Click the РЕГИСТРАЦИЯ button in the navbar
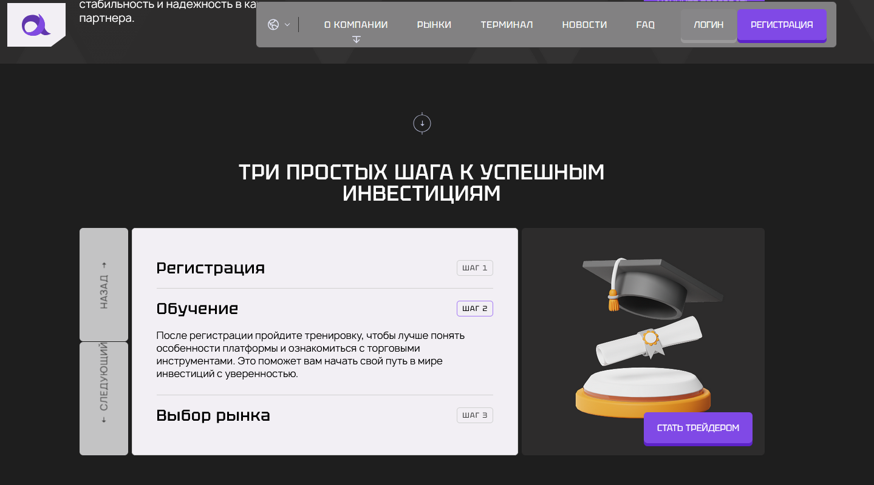The height and width of the screenshot is (485, 874). pyautogui.click(x=781, y=25)
